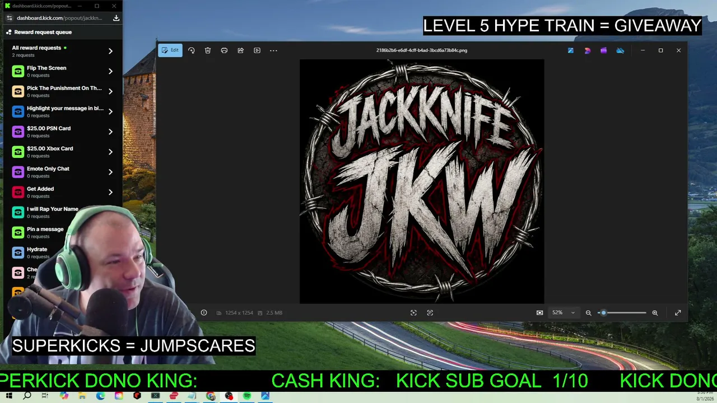Viewport: 717px width, 403px height.
Task: Open Spotify from the taskbar
Action: 247,396
